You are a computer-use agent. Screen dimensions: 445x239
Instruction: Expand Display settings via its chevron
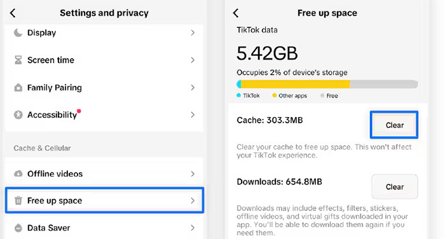point(193,32)
